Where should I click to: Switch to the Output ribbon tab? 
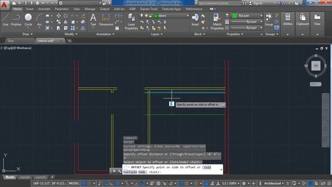click(x=105, y=9)
